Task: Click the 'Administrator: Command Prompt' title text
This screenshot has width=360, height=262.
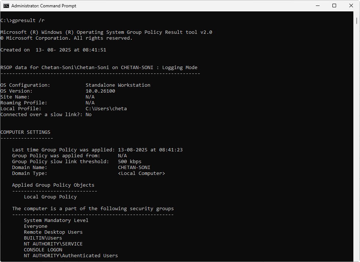Action: coord(44,6)
